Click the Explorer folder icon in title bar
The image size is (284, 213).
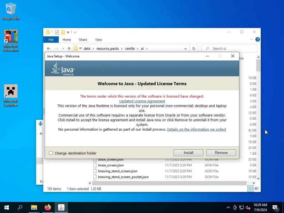(x=48, y=32)
